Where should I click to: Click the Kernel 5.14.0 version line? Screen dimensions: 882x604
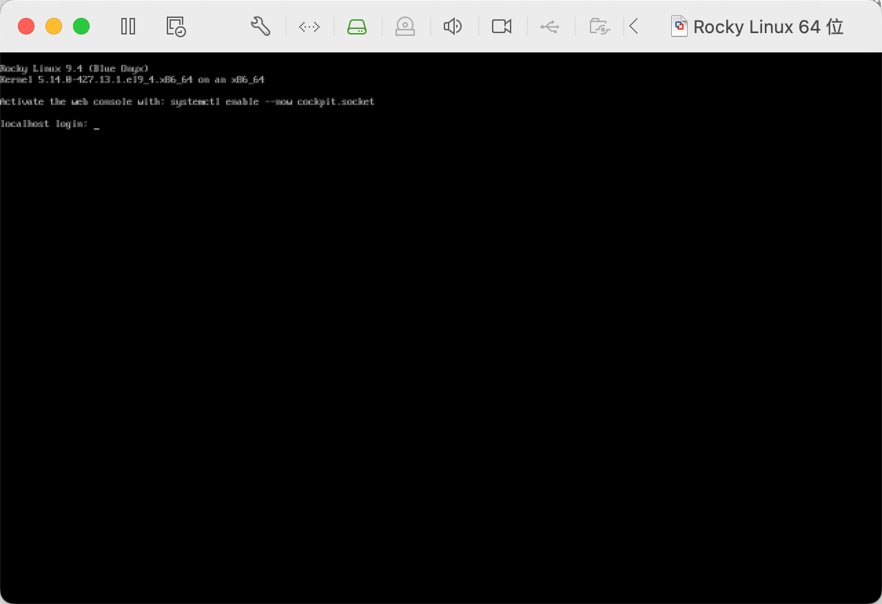point(132,80)
